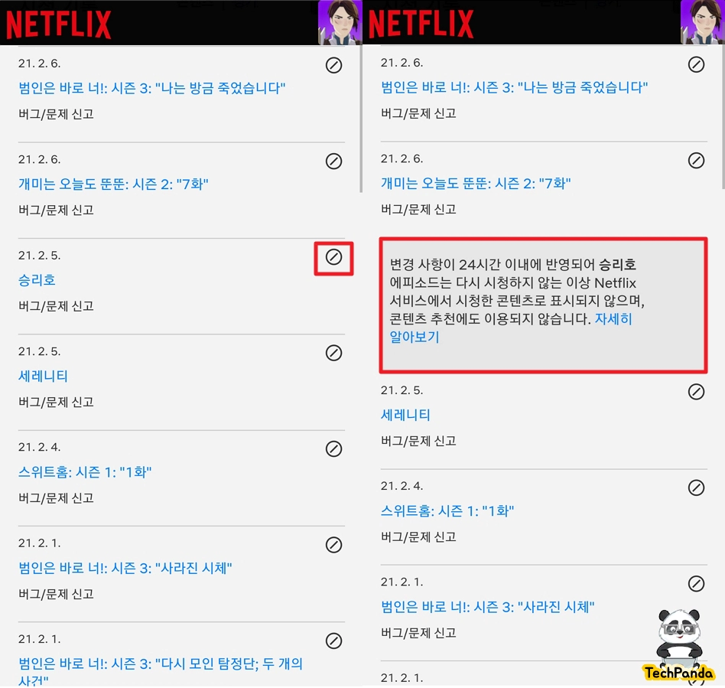
Task: Click the left panel vertical scrollbar
Action: point(361,119)
